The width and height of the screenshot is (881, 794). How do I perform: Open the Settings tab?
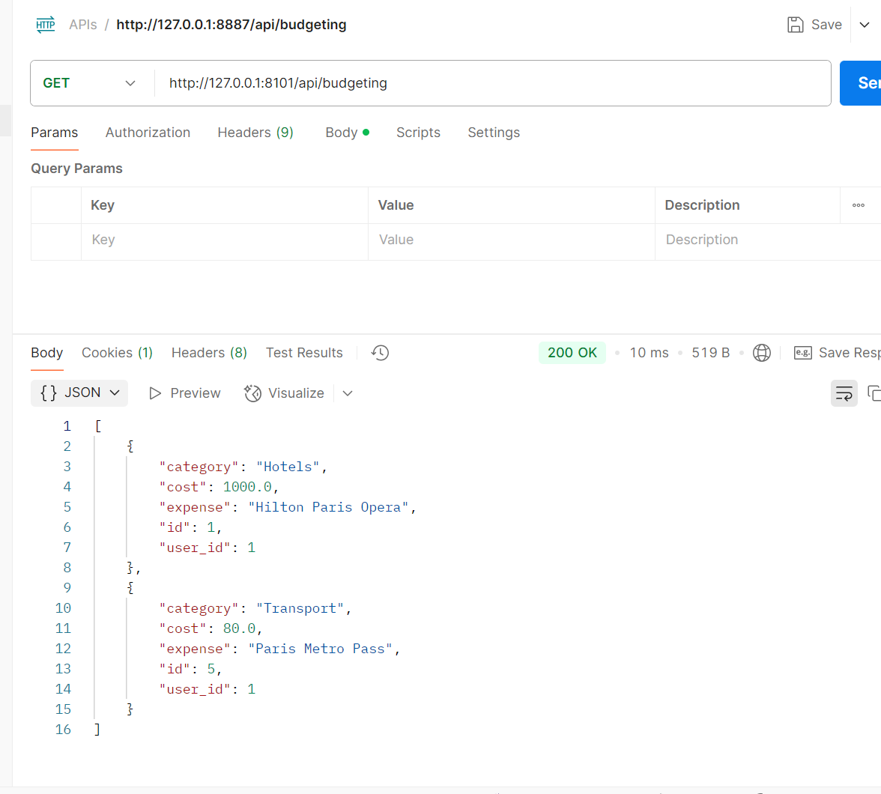494,133
